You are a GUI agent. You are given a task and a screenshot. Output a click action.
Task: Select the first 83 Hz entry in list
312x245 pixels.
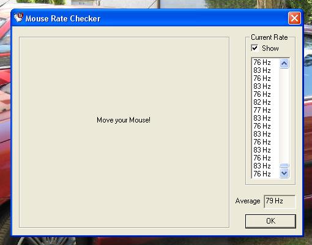coord(266,70)
